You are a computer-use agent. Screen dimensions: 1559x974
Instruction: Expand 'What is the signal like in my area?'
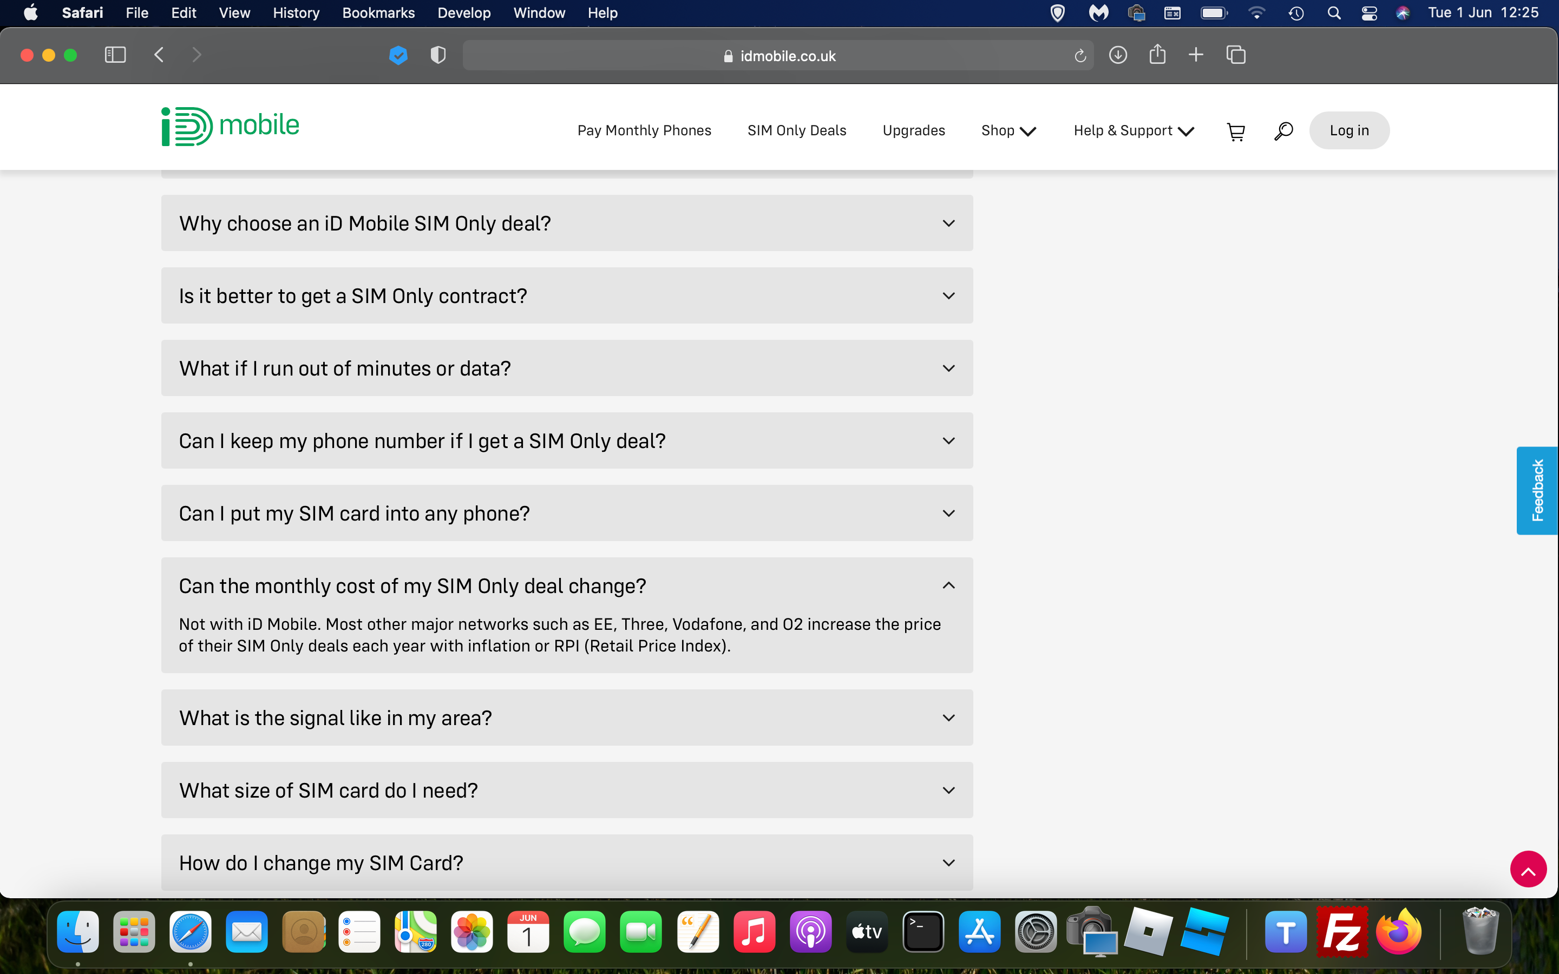[567, 718]
